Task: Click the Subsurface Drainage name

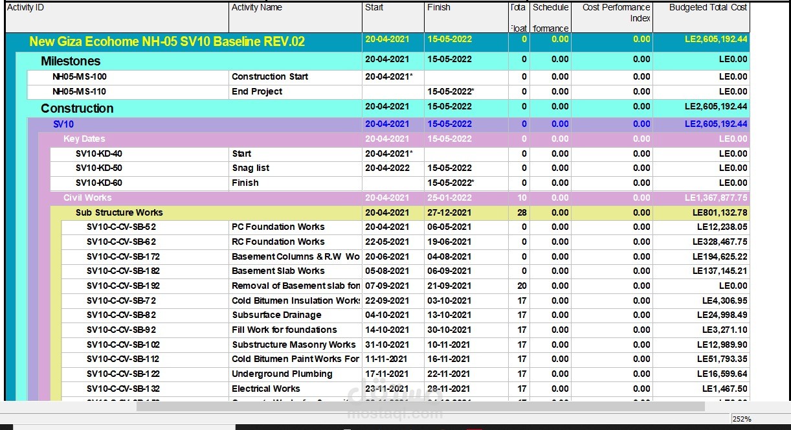Action: click(x=276, y=315)
